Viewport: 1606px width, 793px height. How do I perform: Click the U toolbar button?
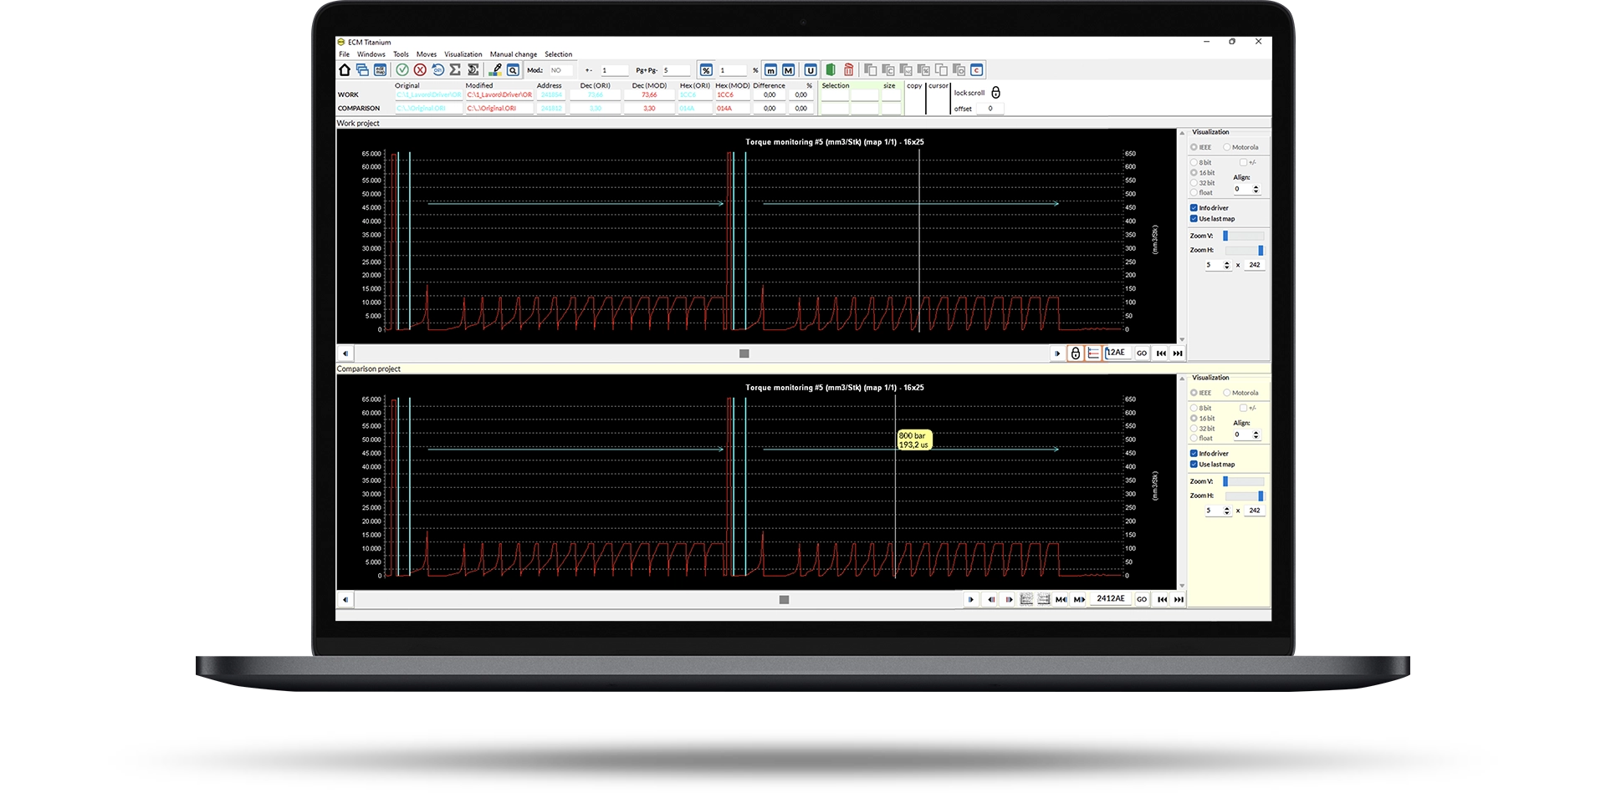[810, 70]
